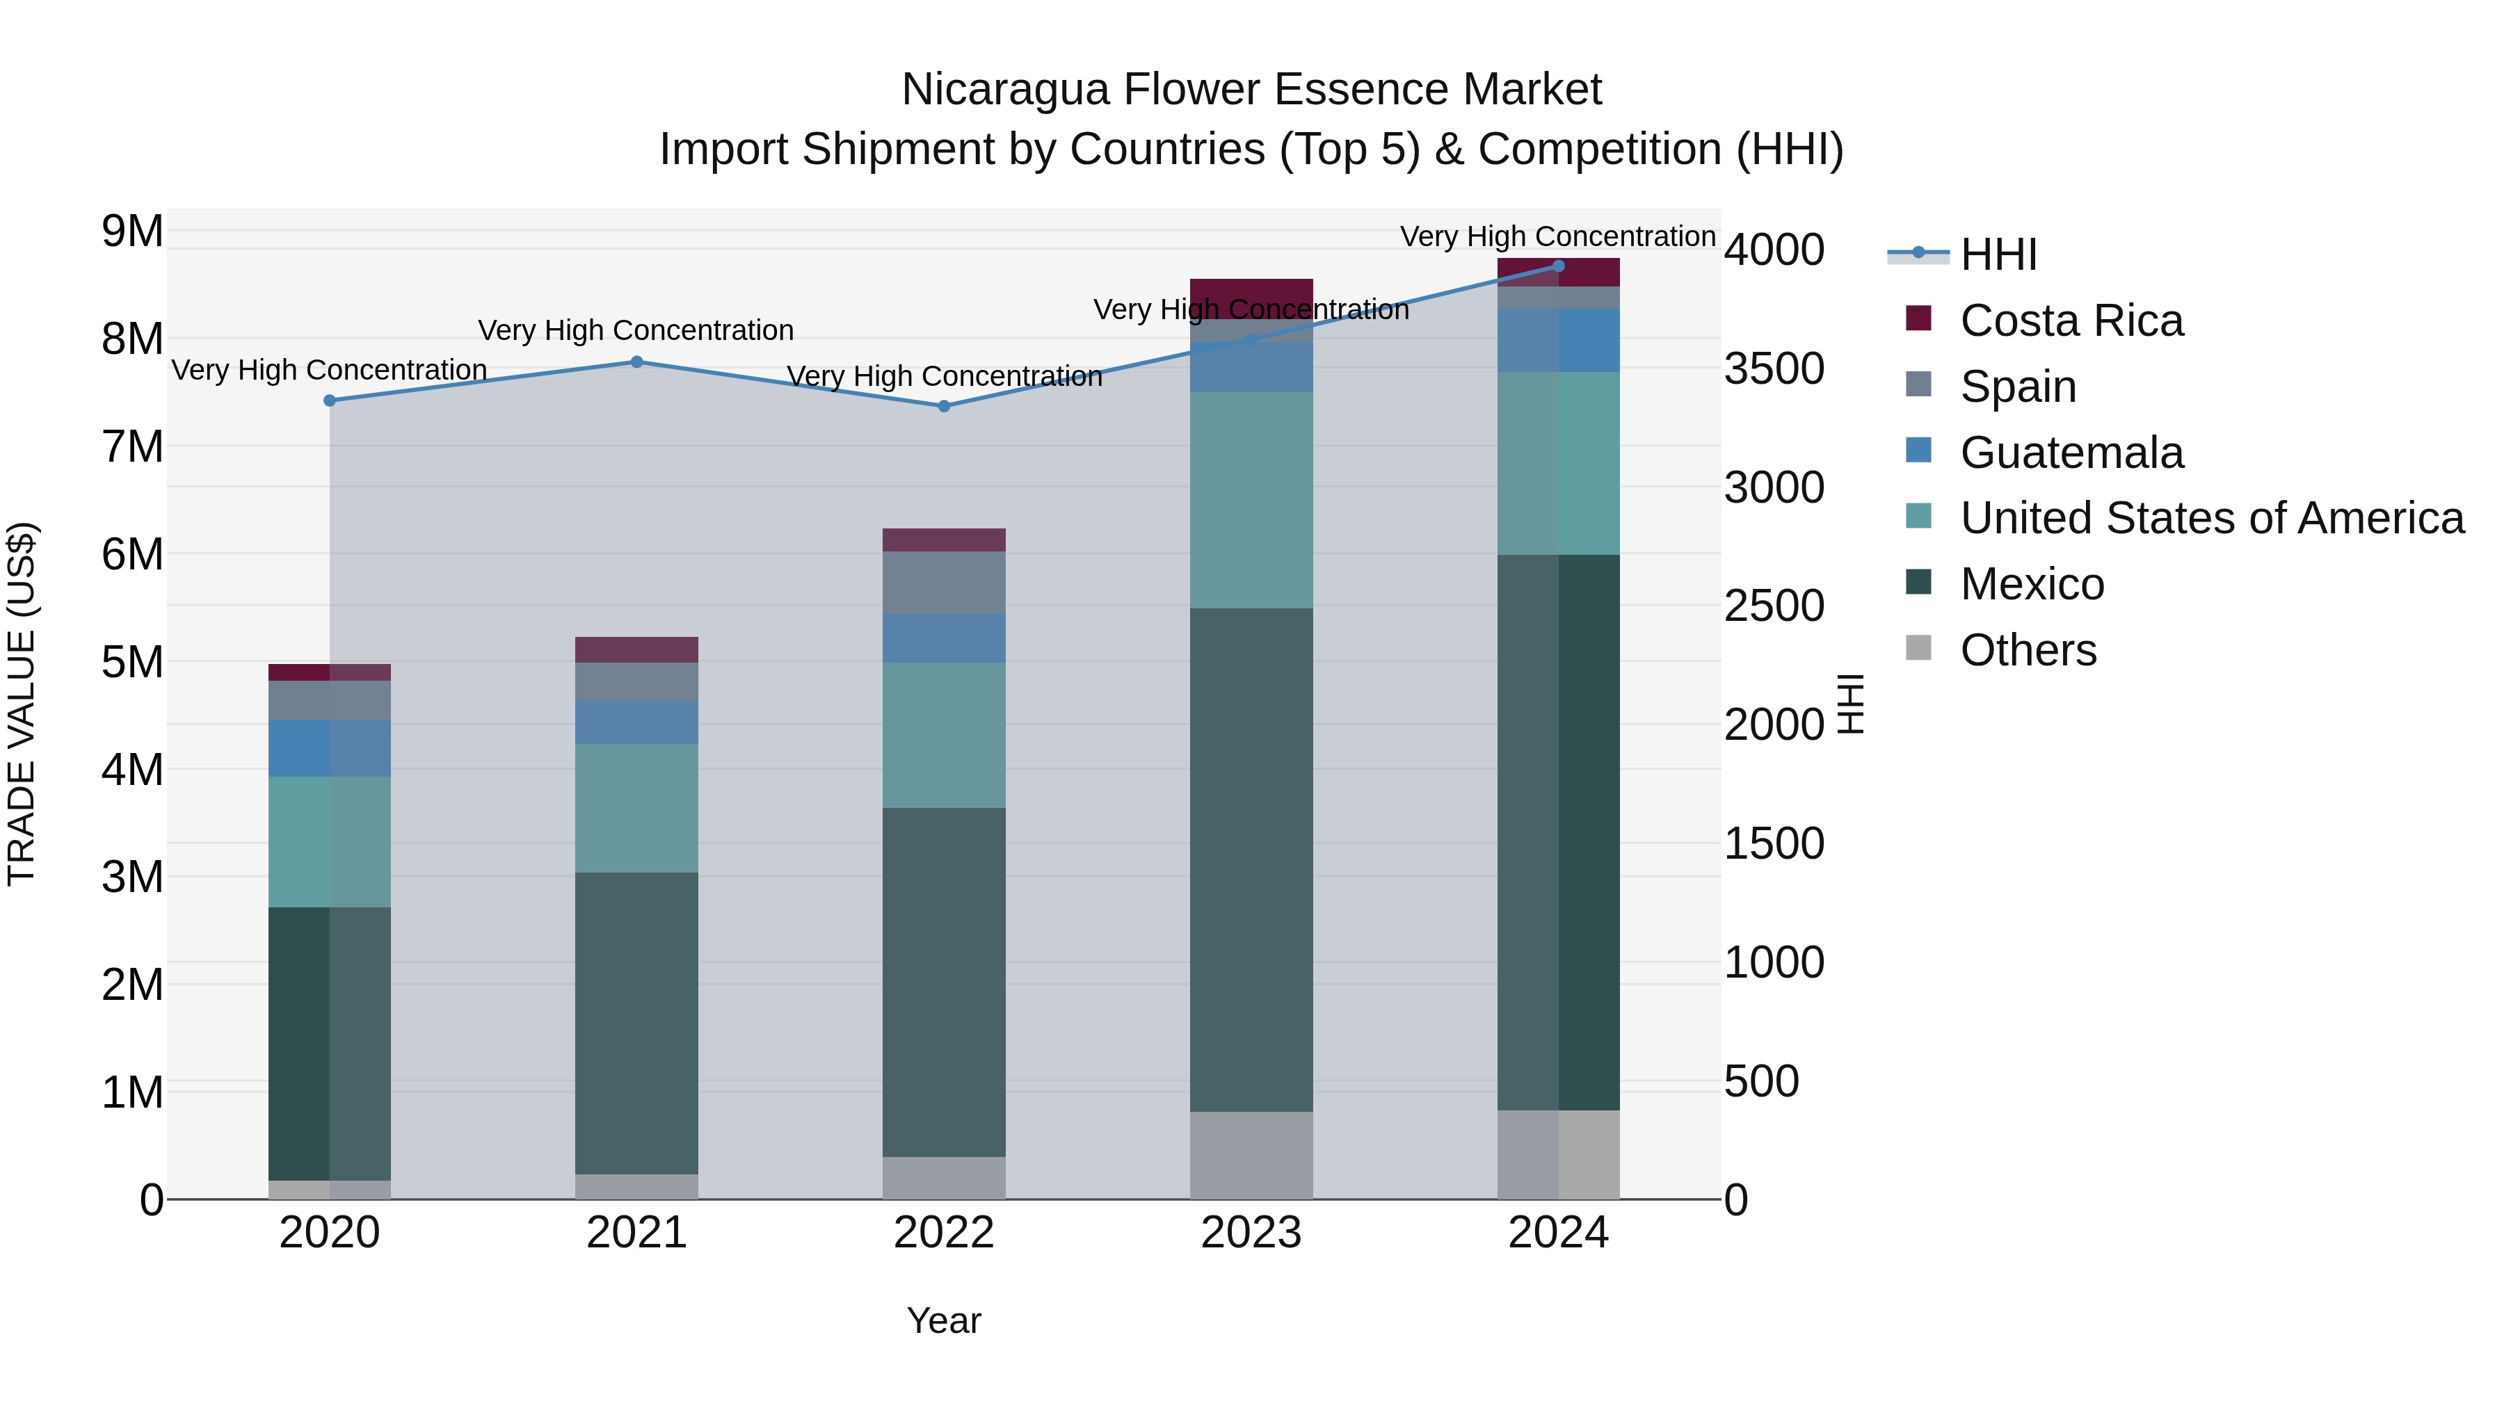Click the 2020 x-axis label
The width and height of the screenshot is (2504, 1408).
[330, 1233]
